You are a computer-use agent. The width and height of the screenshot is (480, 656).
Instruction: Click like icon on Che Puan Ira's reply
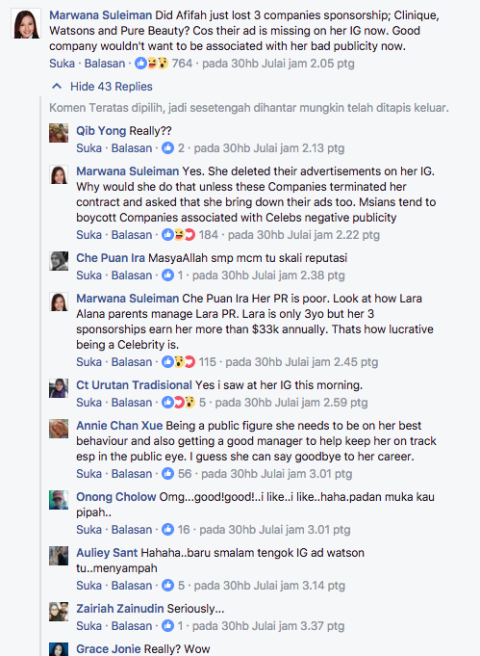pyautogui.click(x=168, y=276)
